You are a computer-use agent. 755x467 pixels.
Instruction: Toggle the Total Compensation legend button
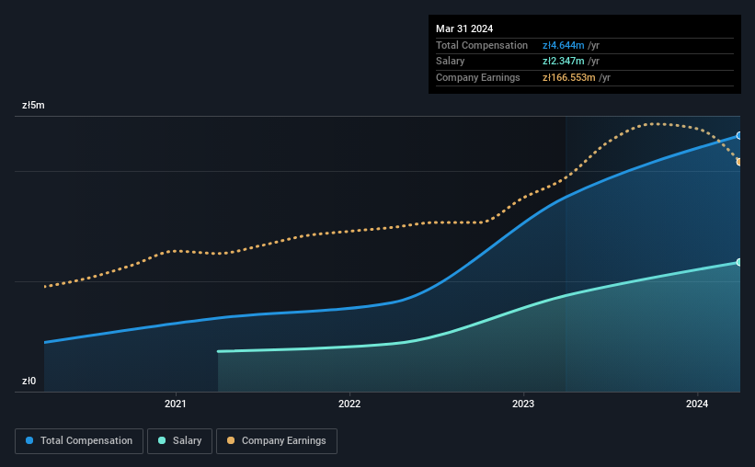(x=79, y=441)
